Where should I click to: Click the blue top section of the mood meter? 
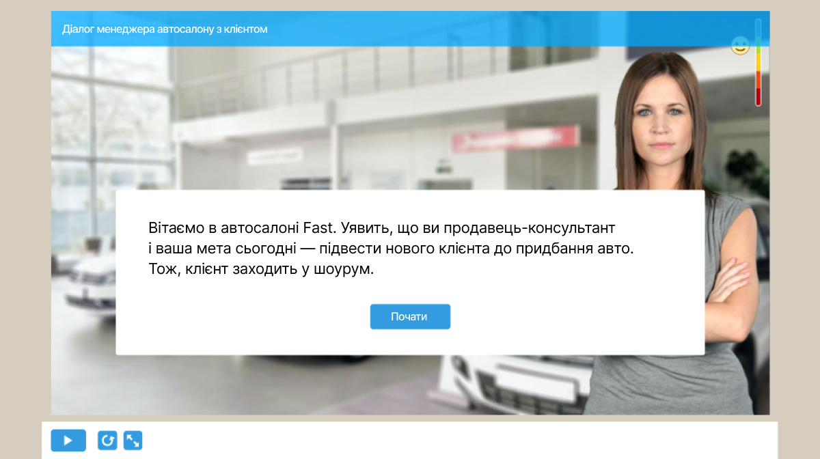(x=758, y=27)
